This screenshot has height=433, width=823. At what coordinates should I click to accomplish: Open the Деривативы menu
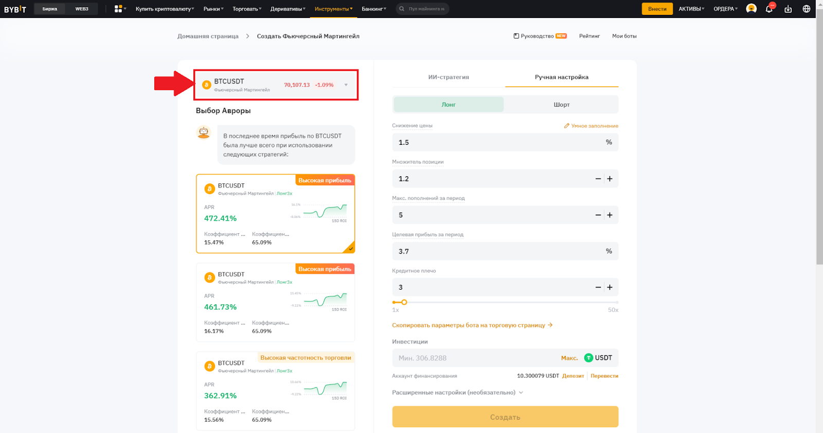[x=288, y=9]
